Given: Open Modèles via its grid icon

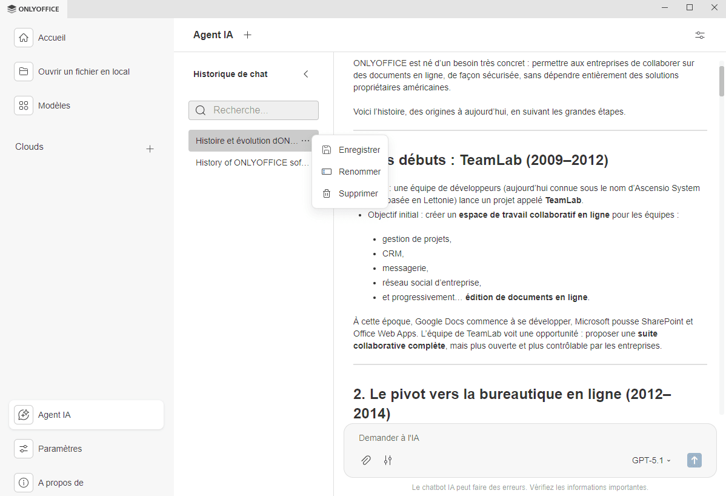Looking at the screenshot, I should click(x=23, y=105).
